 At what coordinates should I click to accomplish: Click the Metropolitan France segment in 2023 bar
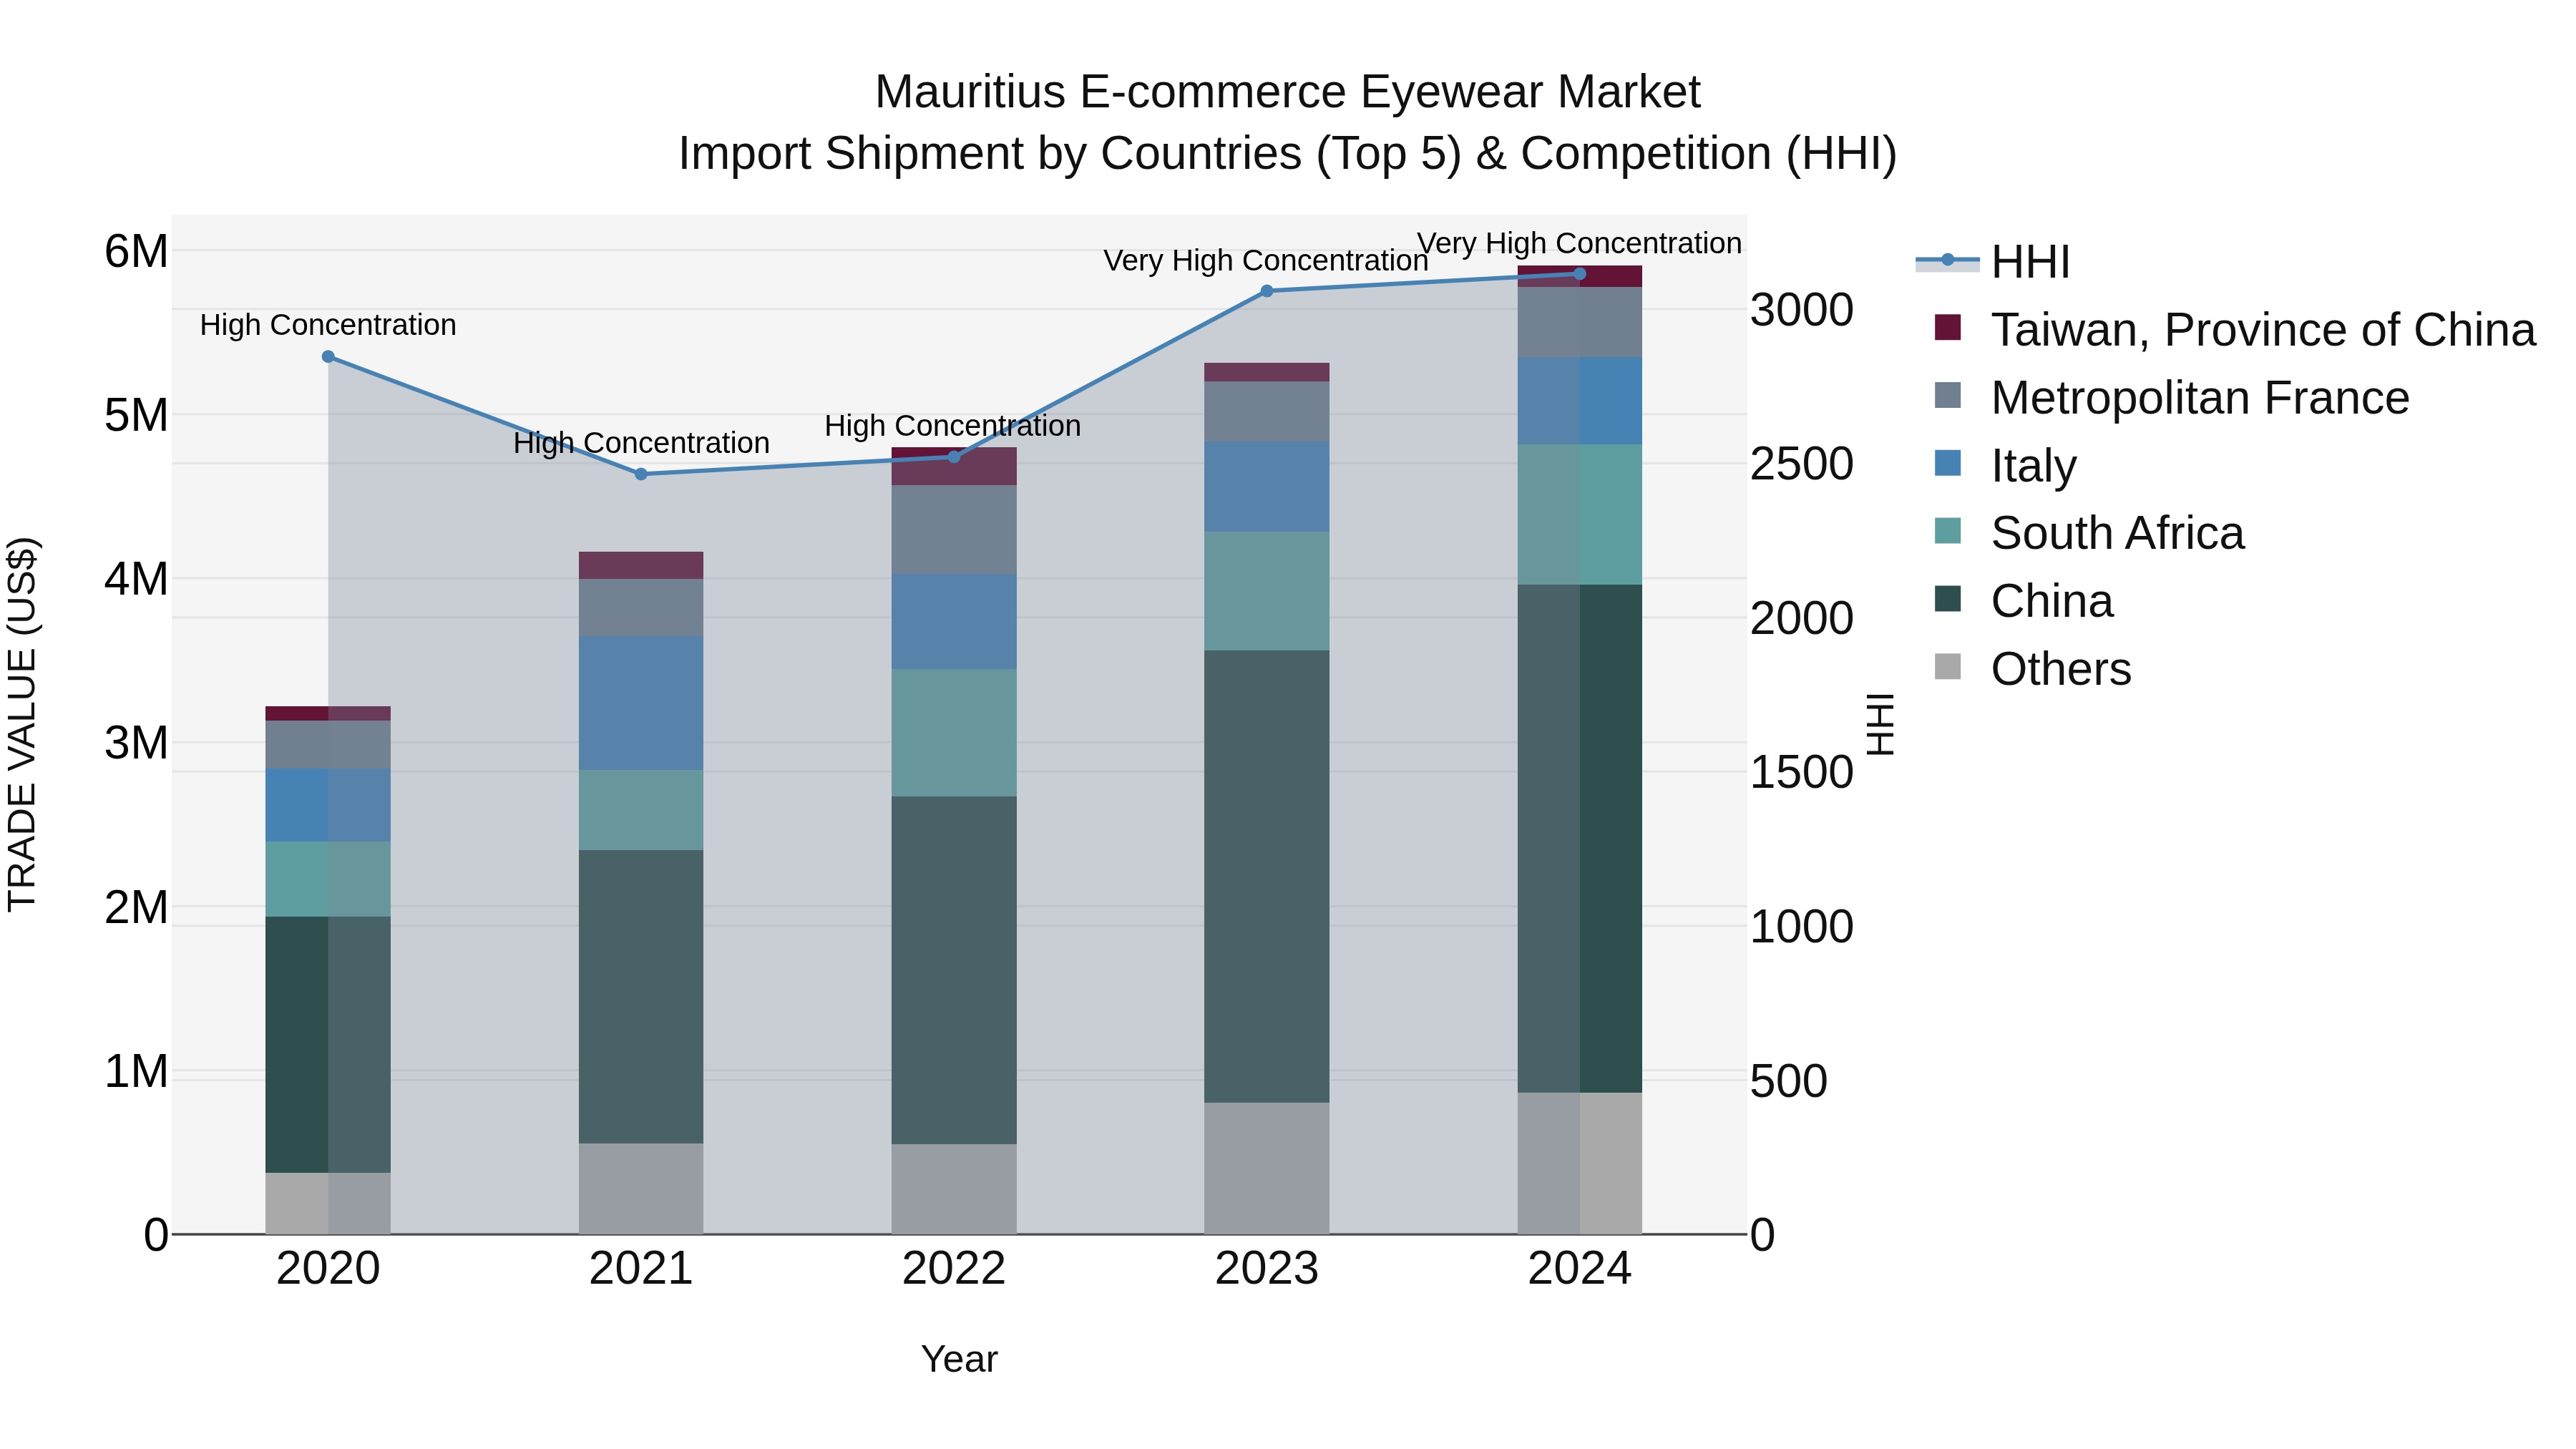[x=1267, y=412]
